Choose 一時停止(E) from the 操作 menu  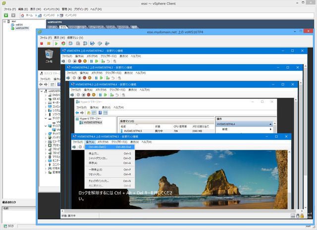point(109,170)
